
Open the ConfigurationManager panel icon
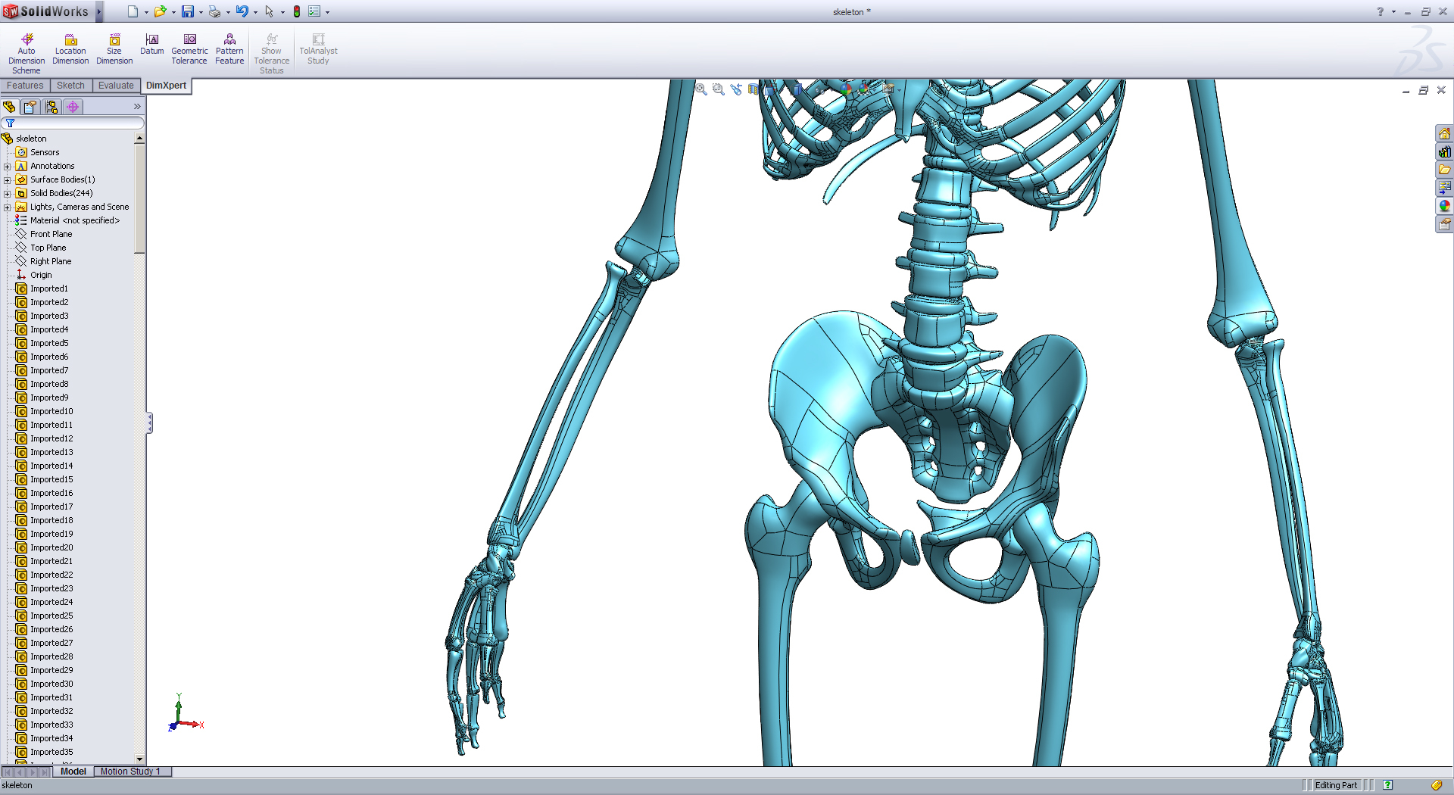[51, 107]
